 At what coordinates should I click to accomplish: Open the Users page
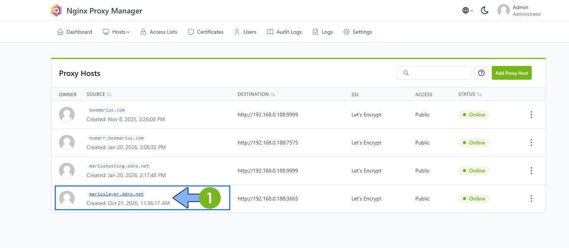pyautogui.click(x=245, y=32)
